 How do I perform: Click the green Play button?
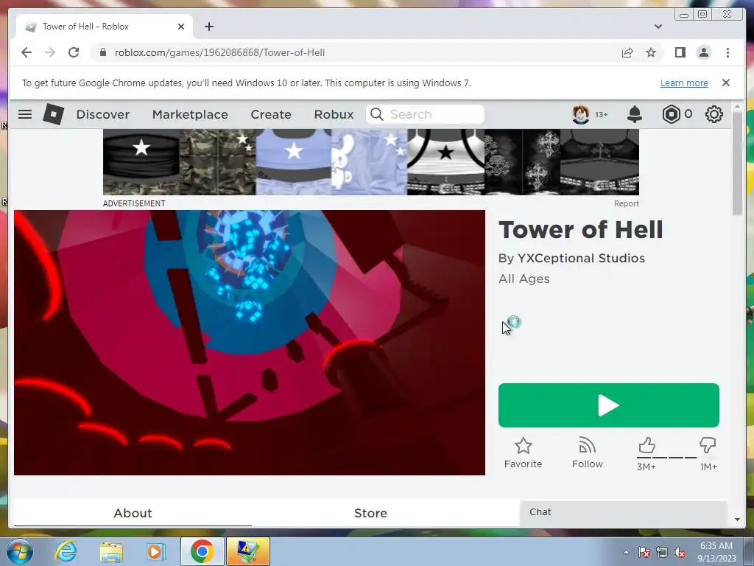click(608, 405)
